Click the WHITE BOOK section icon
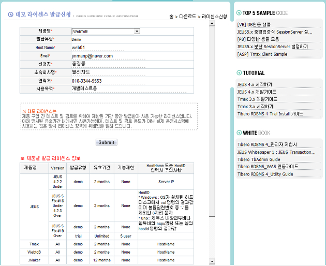 [x=239, y=132]
